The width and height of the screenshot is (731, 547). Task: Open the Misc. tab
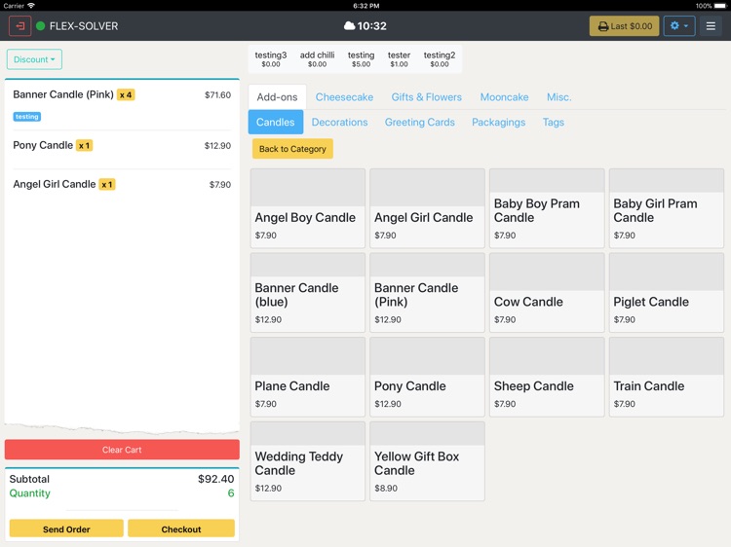click(x=558, y=96)
